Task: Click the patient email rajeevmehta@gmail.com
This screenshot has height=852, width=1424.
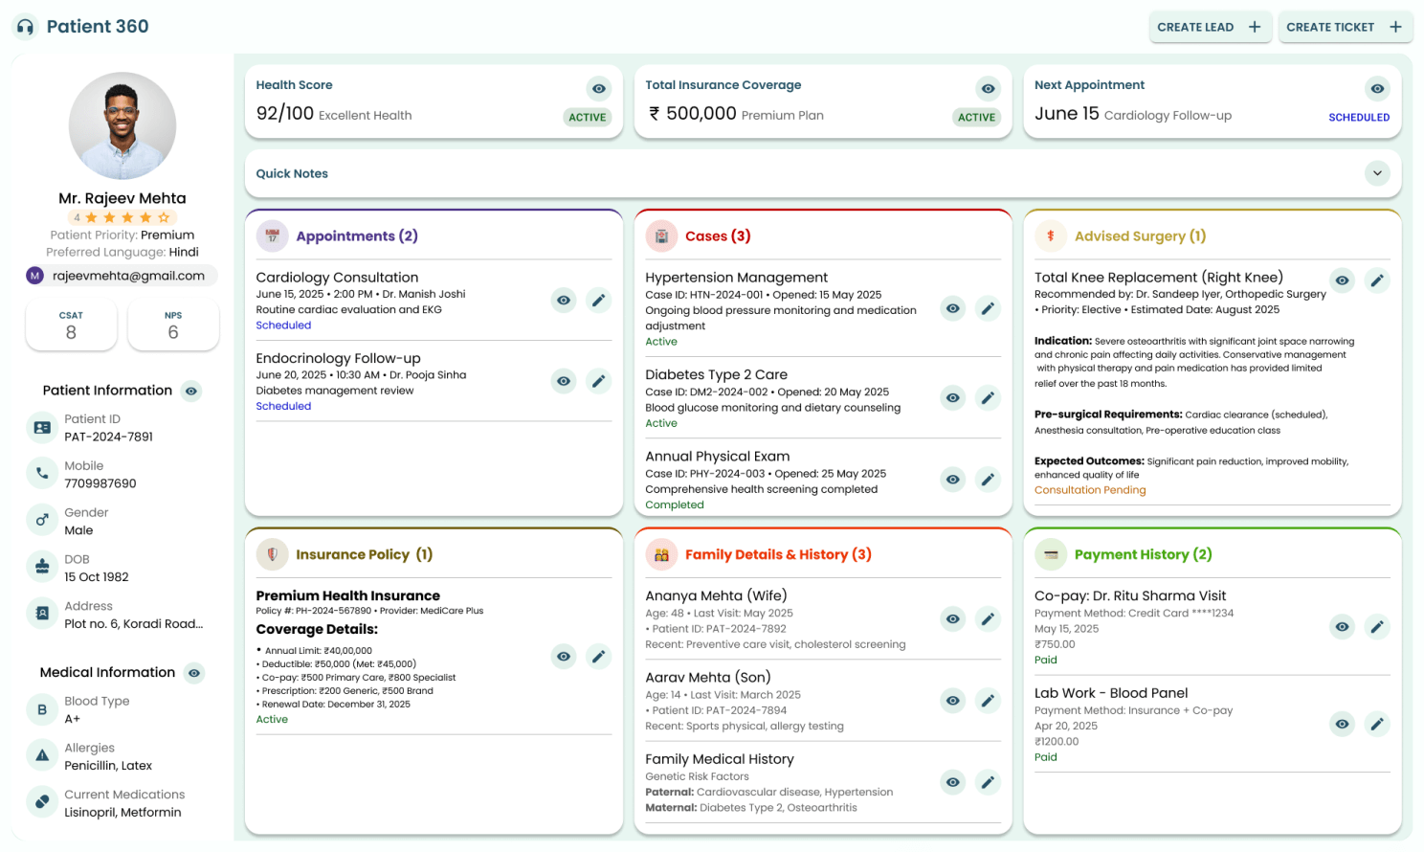Action: (x=128, y=276)
